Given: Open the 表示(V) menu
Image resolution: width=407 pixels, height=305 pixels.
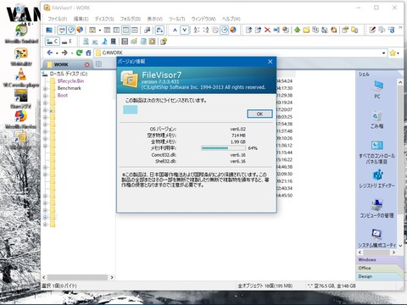Looking at the screenshot, I should tap(155, 19).
